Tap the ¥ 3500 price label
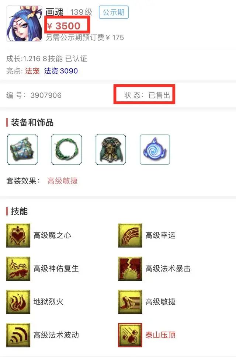 coord(64,26)
